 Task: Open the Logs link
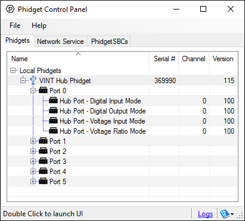point(205,214)
